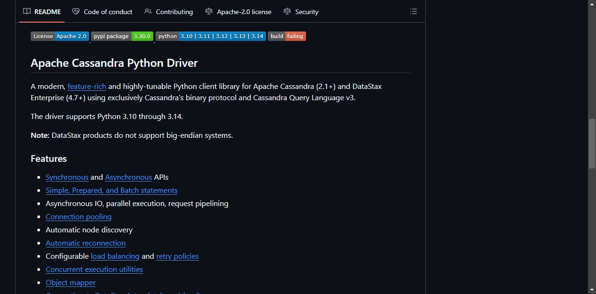Viewport: 596px width, 294px height.
Task: Follow the Asynchronous APIs link
Action: point(128,177)
